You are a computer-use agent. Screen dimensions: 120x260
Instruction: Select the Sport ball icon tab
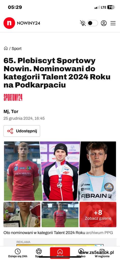pyautogui.click(x=39, y=253)
